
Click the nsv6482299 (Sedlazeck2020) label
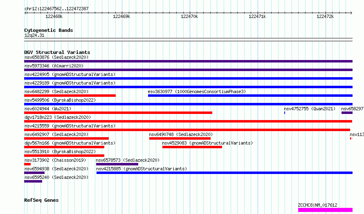56,91
